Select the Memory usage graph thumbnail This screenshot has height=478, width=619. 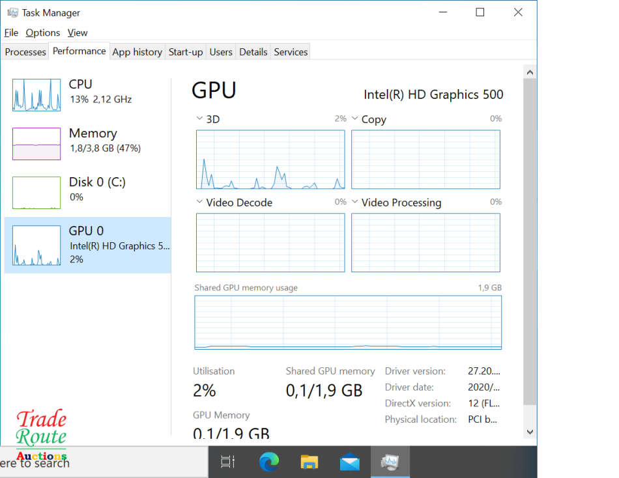[x=36, y=144]
